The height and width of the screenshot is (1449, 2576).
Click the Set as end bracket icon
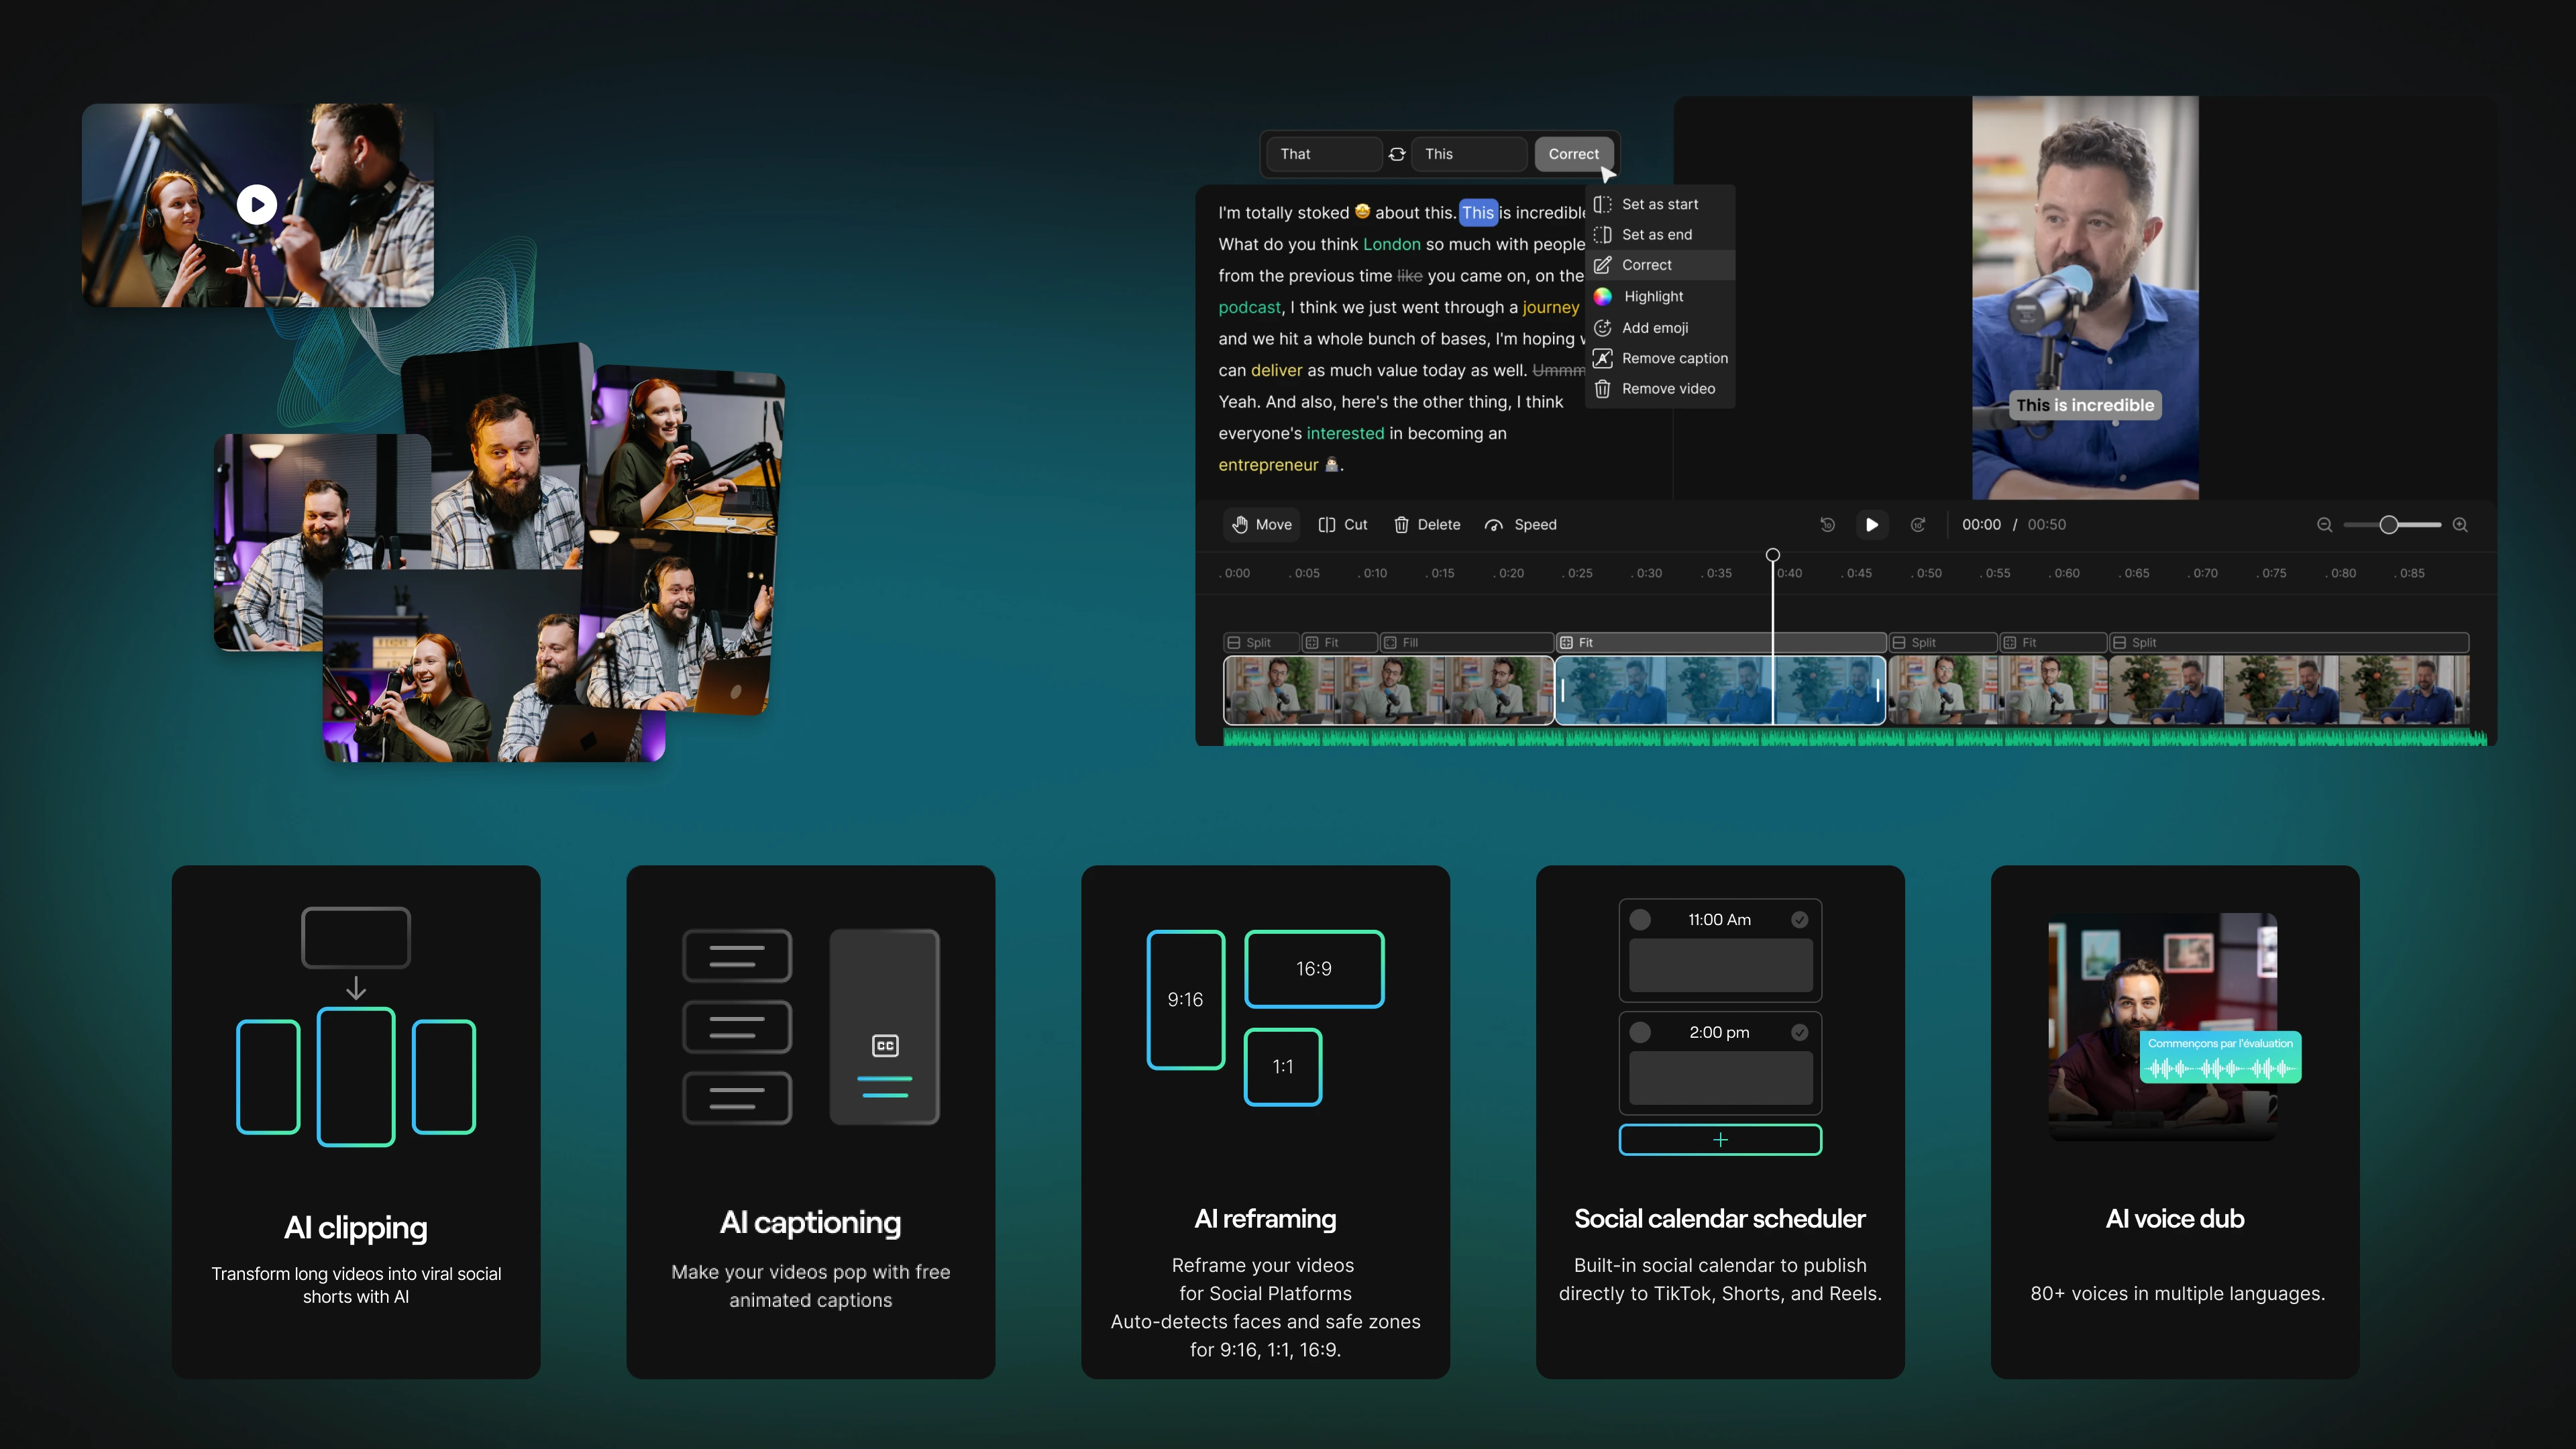pyautogui.click(x=1602, y=234)
